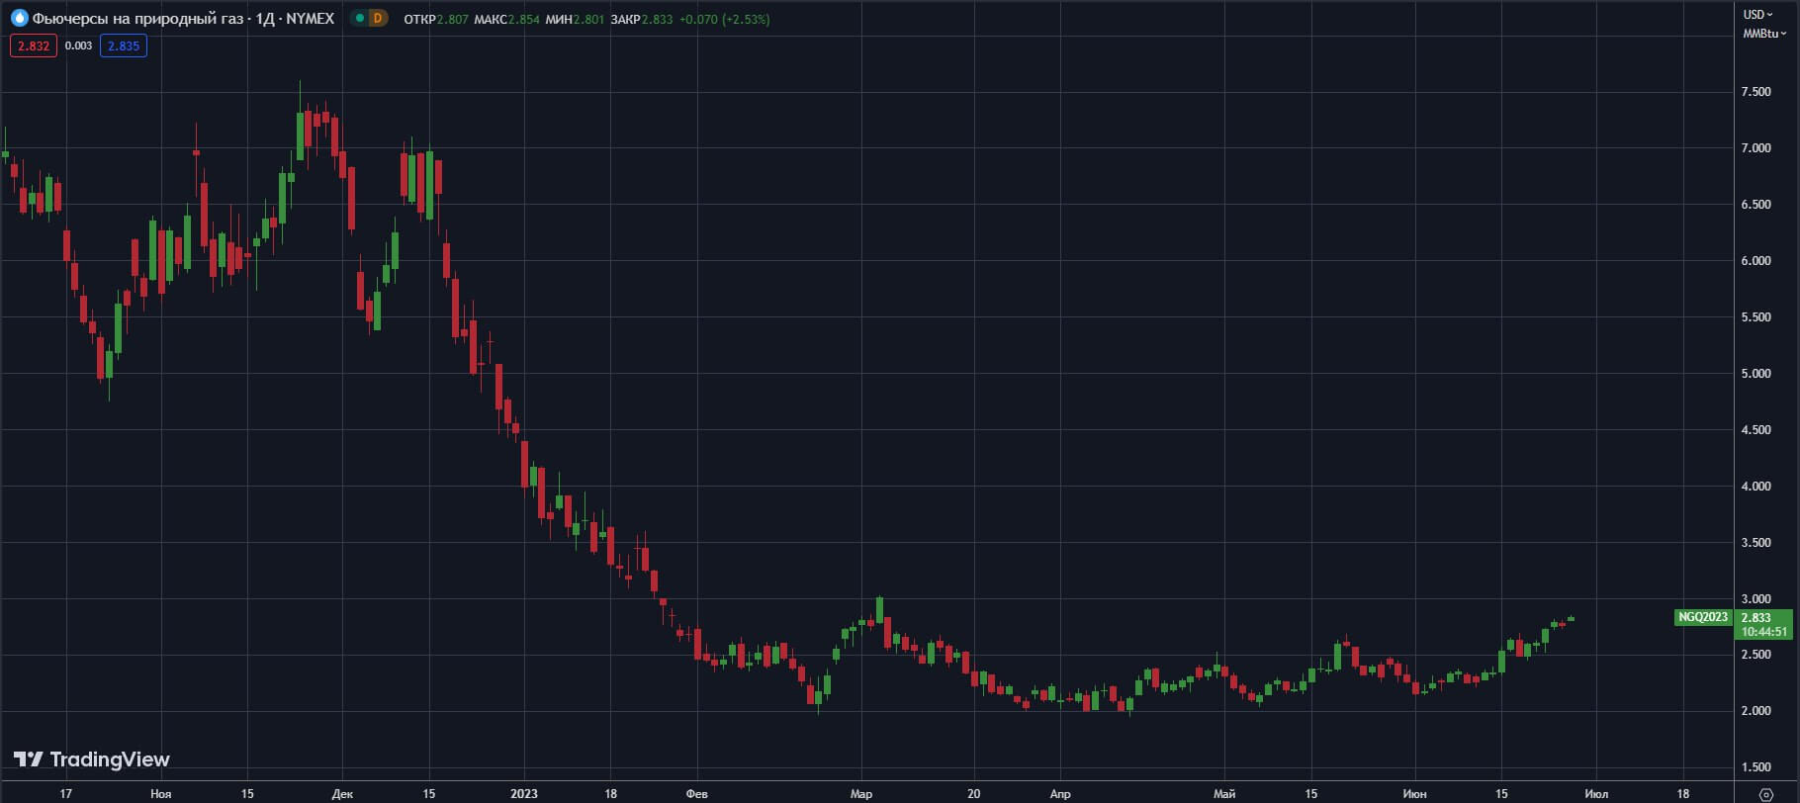This screenshot has height=803, width=1800.
Task: Click the 0.003 spread value
Action: tap(78, 45)
